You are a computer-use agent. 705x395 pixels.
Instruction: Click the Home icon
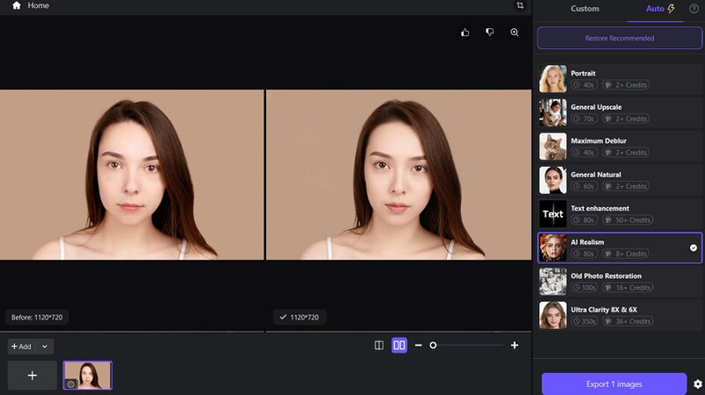[x=17, y=5]
